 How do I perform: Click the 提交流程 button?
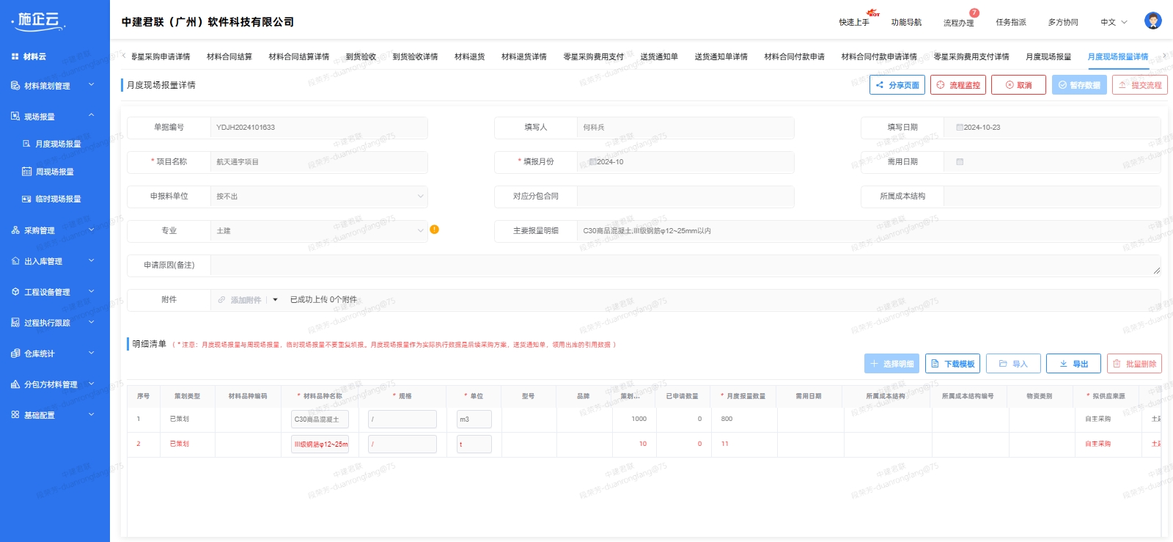point(1140,85)
